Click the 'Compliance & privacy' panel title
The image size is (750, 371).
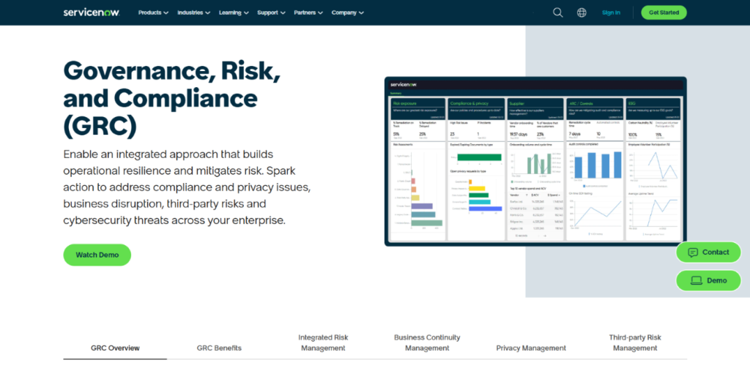[468, 102]
